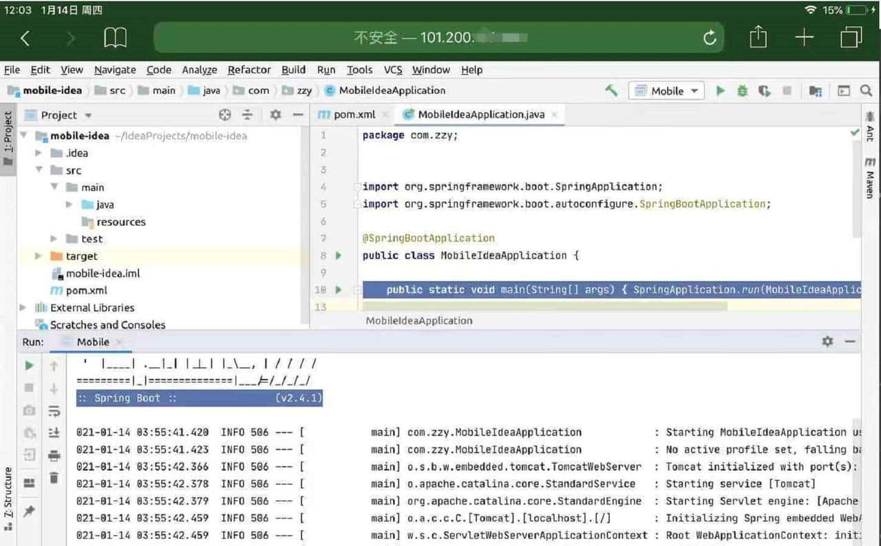Click the Build project hammer icon
Image resolution: width=881 pixels, height=546 pixels.
click(611, 90)
